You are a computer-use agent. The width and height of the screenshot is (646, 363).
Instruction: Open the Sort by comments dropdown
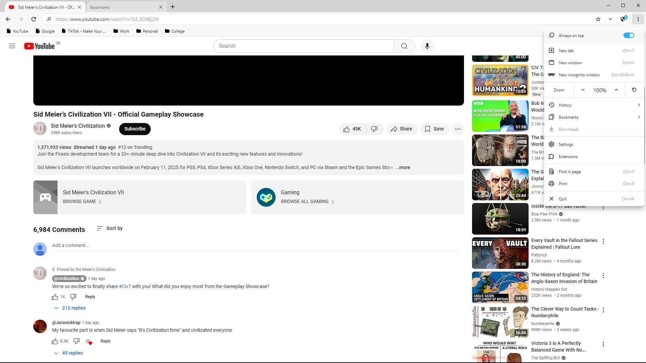(x=110, y=228)
